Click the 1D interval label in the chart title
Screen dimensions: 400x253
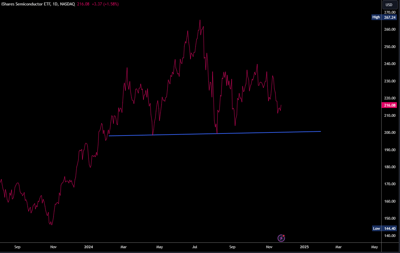[x=55, y=4]
